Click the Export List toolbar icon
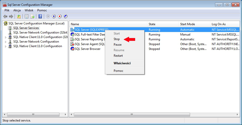Screen dimensions: 242x125 click(32, 16)
